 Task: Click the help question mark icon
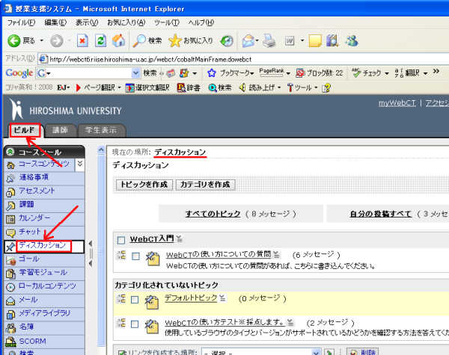tap(326, 87)
